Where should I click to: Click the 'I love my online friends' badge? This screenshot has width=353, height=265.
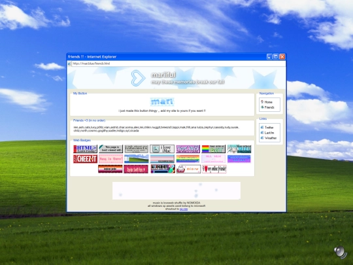click(x=214, y=169)
